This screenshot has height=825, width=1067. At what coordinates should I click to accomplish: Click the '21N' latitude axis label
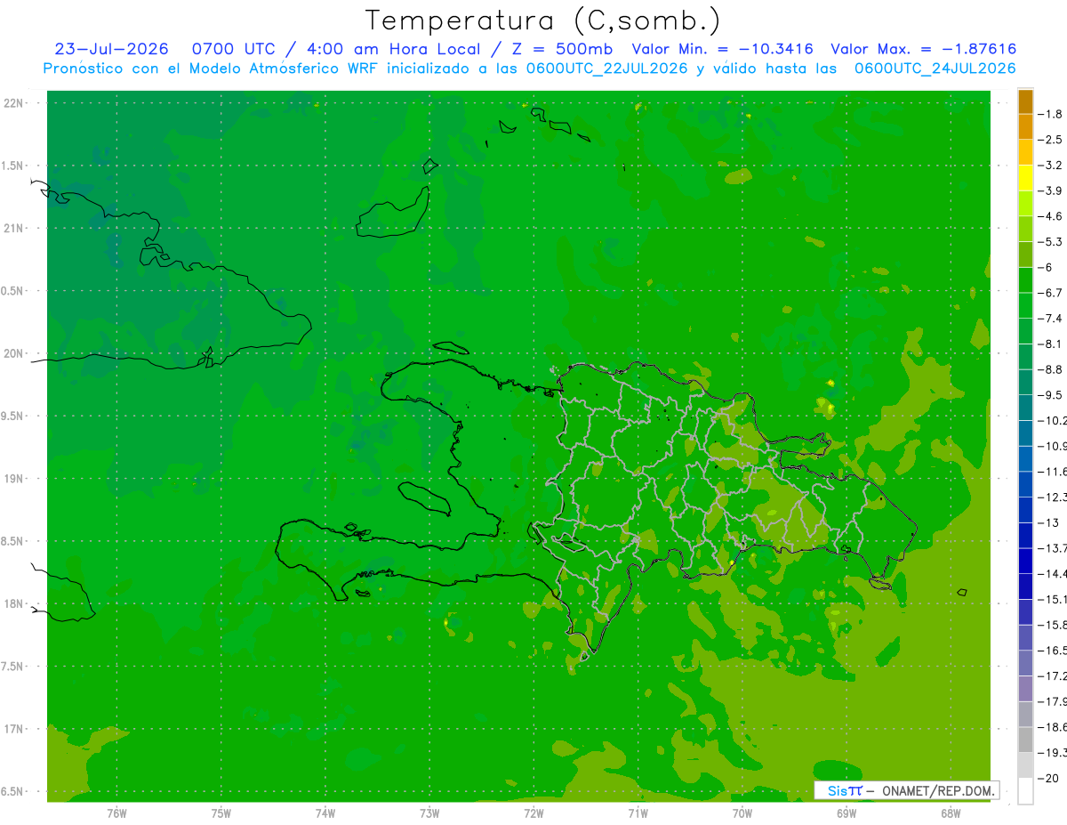pos(12,229)
